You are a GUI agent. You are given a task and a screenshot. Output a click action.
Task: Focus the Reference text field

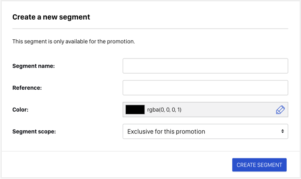(x=205, y=87)
